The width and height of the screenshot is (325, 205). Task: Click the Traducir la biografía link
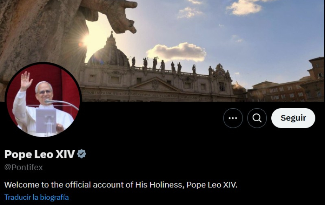coord(36,197)
